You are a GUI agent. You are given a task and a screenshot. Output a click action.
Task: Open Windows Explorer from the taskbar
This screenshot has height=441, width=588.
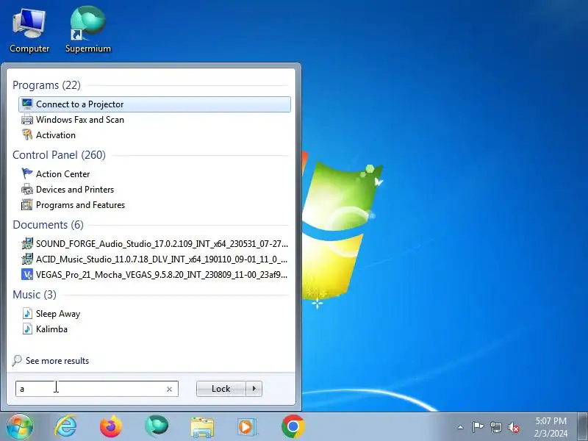point(202,427)
